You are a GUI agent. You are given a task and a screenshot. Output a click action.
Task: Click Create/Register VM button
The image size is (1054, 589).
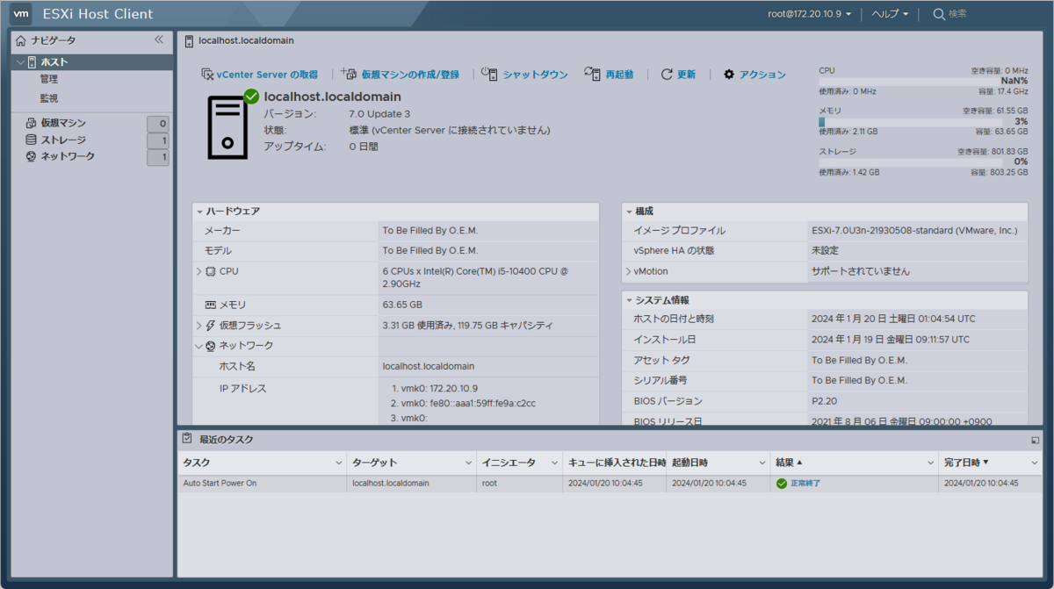pos(401,75)
